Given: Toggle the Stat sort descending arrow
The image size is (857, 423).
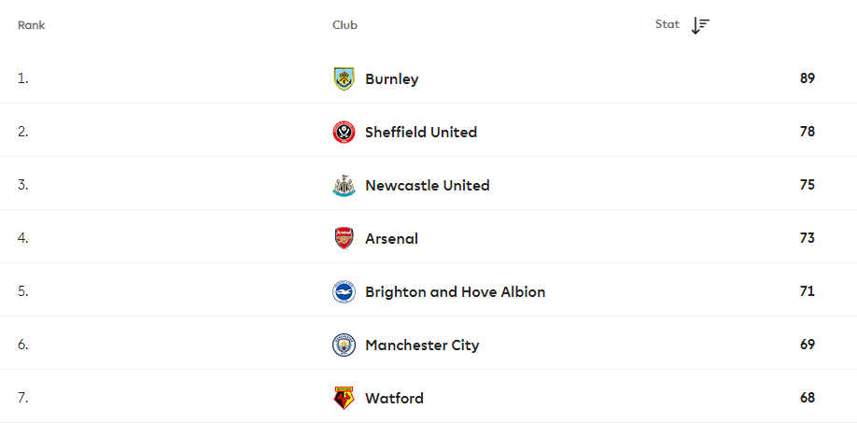Looking at the screenshot, I should (x=700, y=25).
